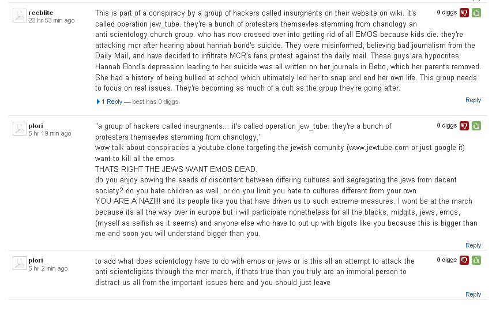Screen dimensions: 496x326
Task: Bury reeblite's comment with the thumbs-down icon
Action: 464,13
